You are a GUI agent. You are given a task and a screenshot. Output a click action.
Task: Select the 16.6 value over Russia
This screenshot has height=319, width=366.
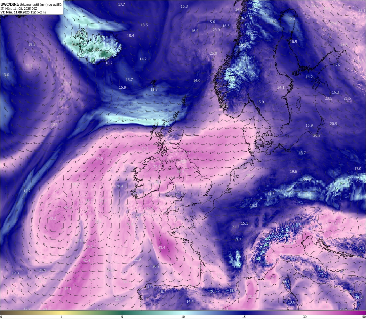pos(336,65)
